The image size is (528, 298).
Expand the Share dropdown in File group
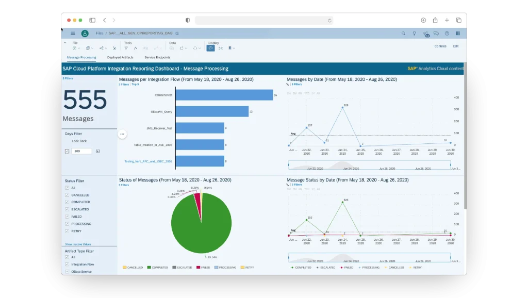pos(106,48)
